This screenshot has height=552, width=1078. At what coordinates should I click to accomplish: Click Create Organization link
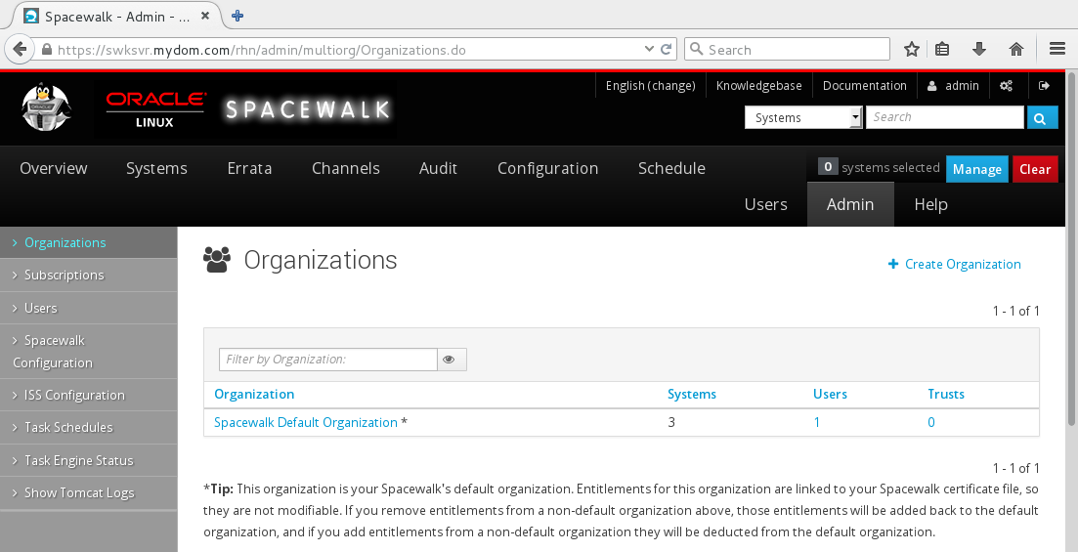954,264
